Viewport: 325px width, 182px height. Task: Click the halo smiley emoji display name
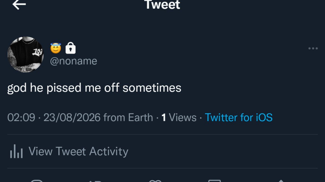(x=56, y=48)
